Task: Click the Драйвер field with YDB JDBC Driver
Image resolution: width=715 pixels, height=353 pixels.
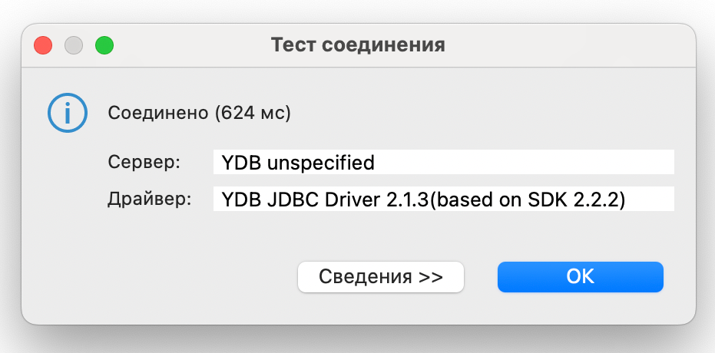Action: coord(443,200)
